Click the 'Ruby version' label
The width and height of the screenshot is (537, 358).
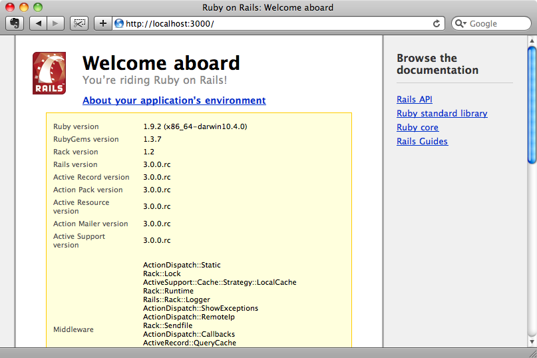[76, 126]
